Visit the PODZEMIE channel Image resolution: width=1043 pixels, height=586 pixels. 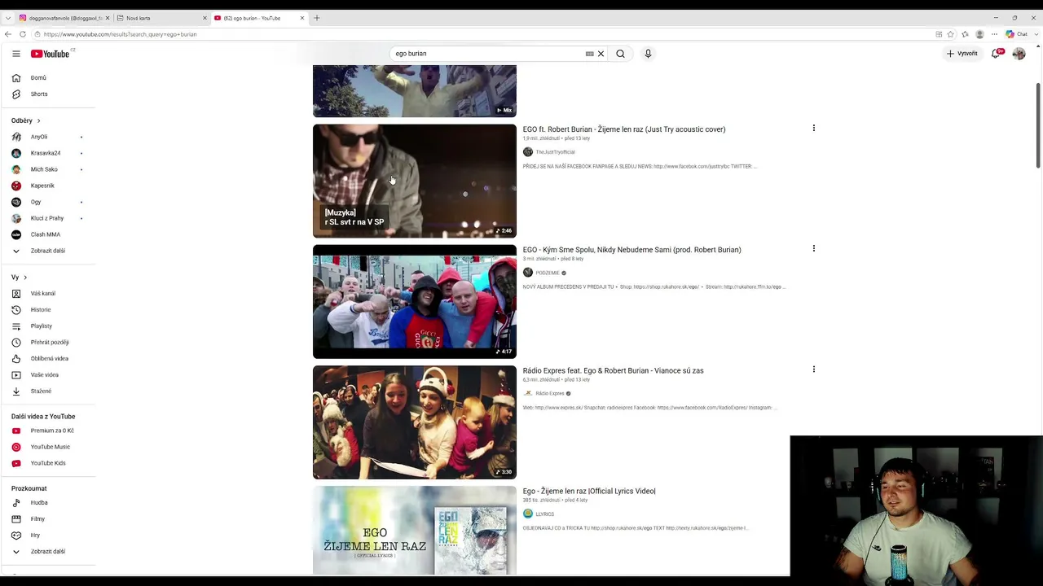[x=548, y=273]
